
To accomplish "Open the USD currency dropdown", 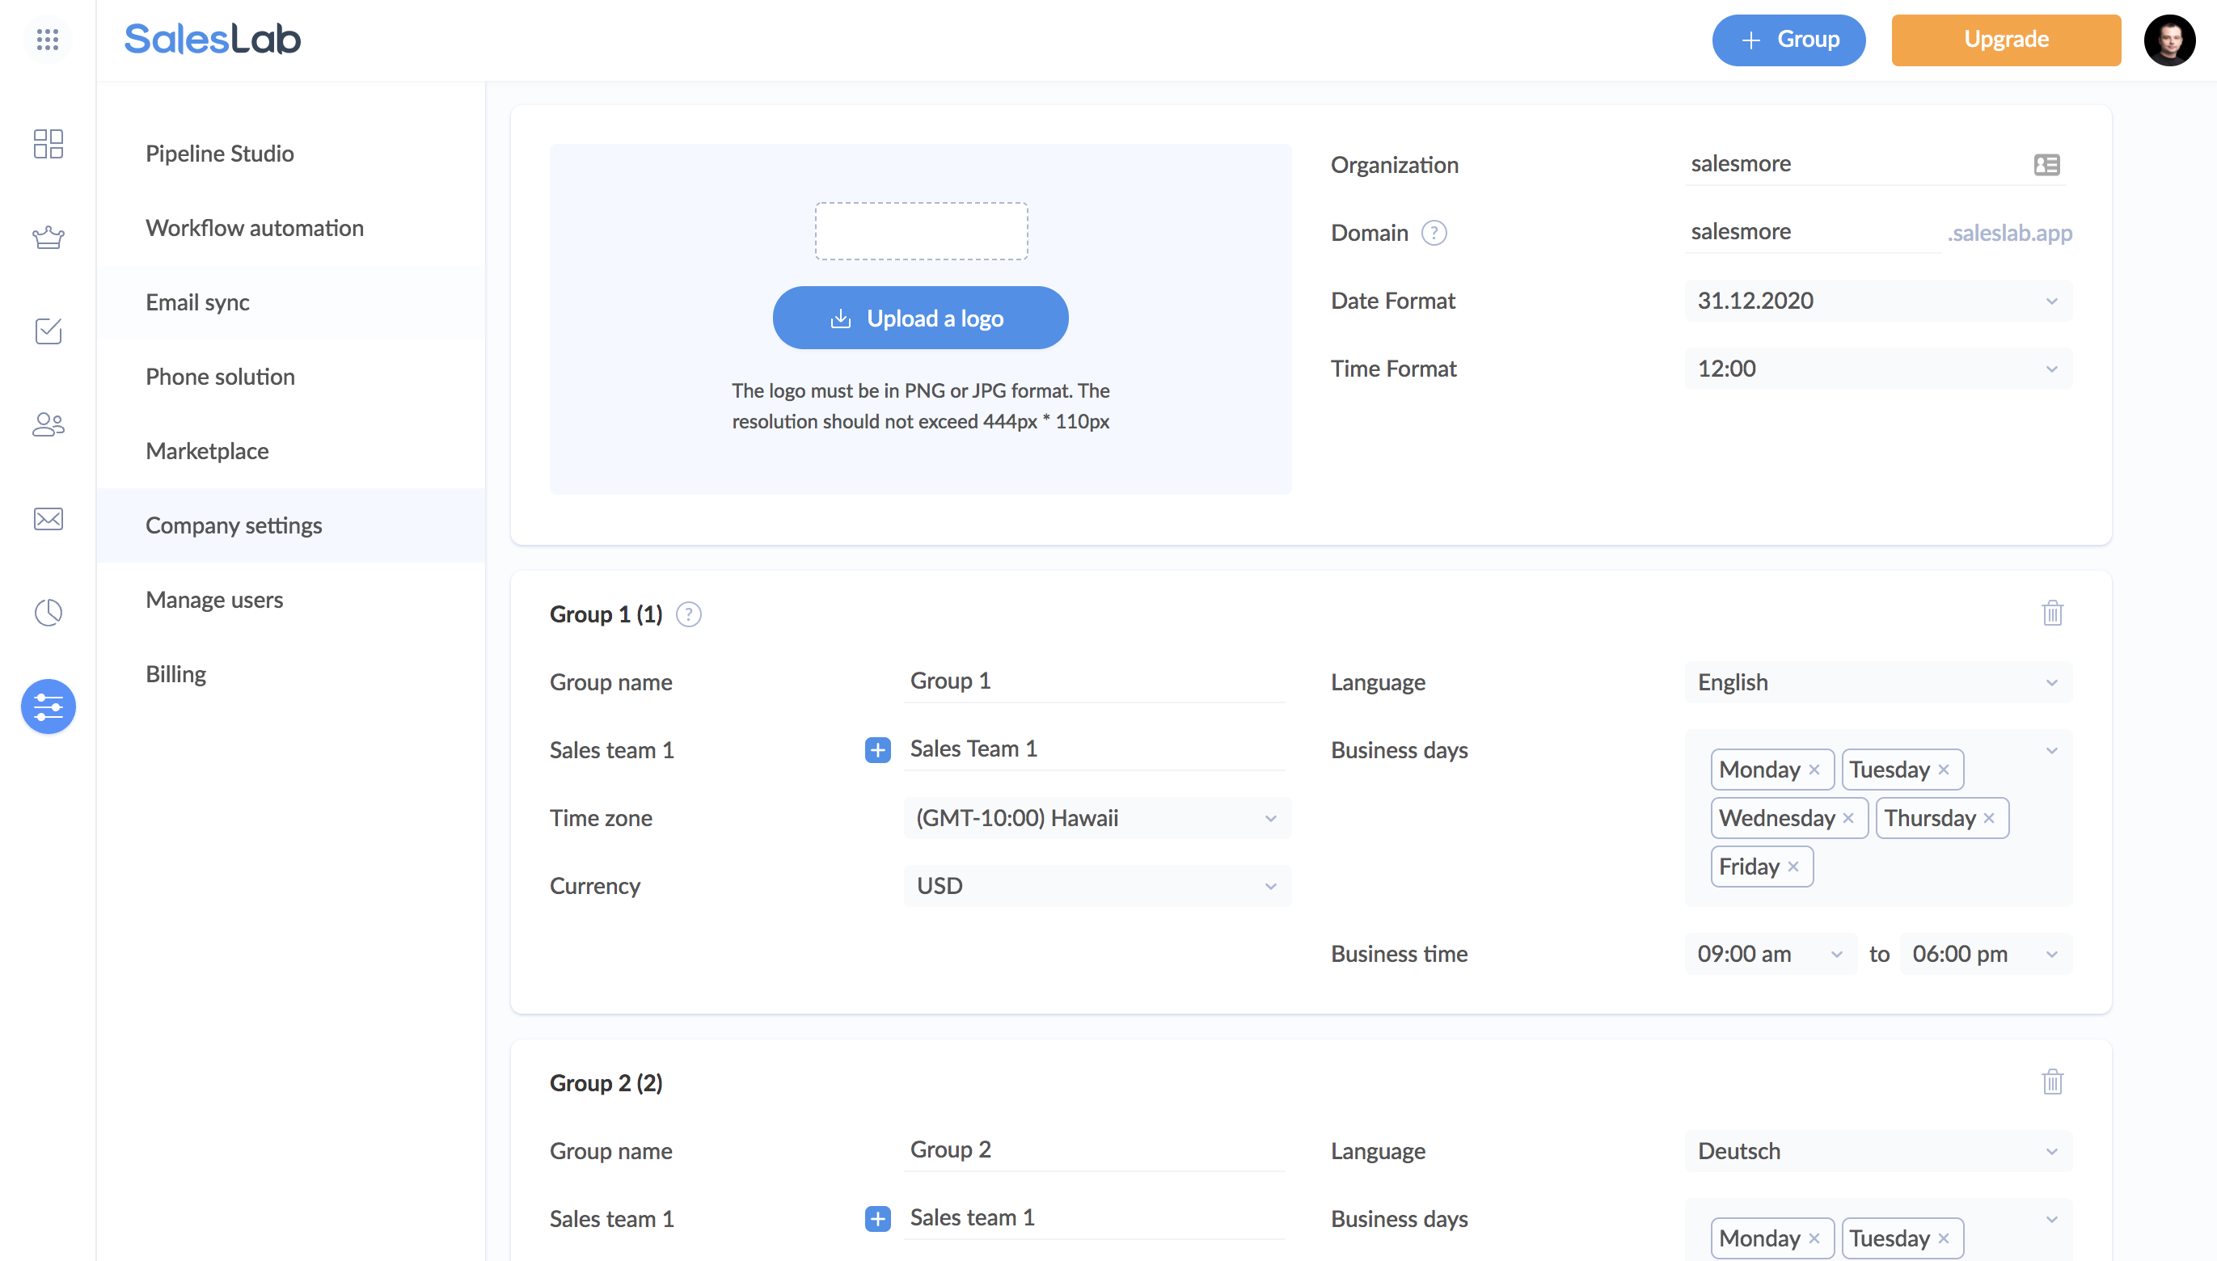I will (1096, 885).
